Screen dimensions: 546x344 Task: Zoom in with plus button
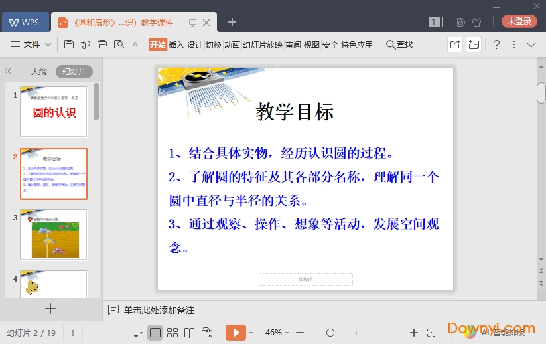414,333
